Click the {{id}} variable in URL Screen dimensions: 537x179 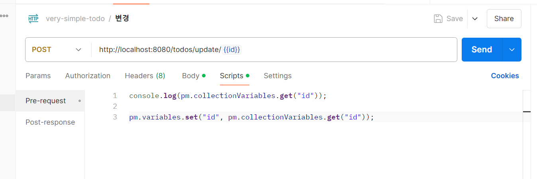tap(232, 50)
